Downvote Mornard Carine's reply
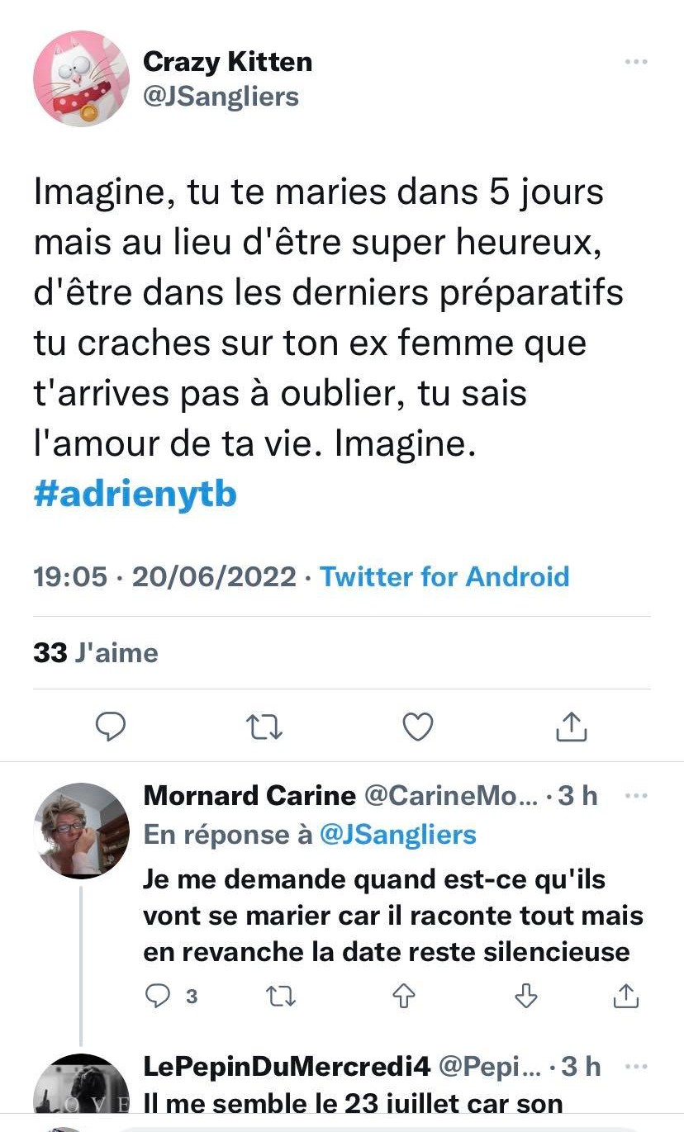 525,997
